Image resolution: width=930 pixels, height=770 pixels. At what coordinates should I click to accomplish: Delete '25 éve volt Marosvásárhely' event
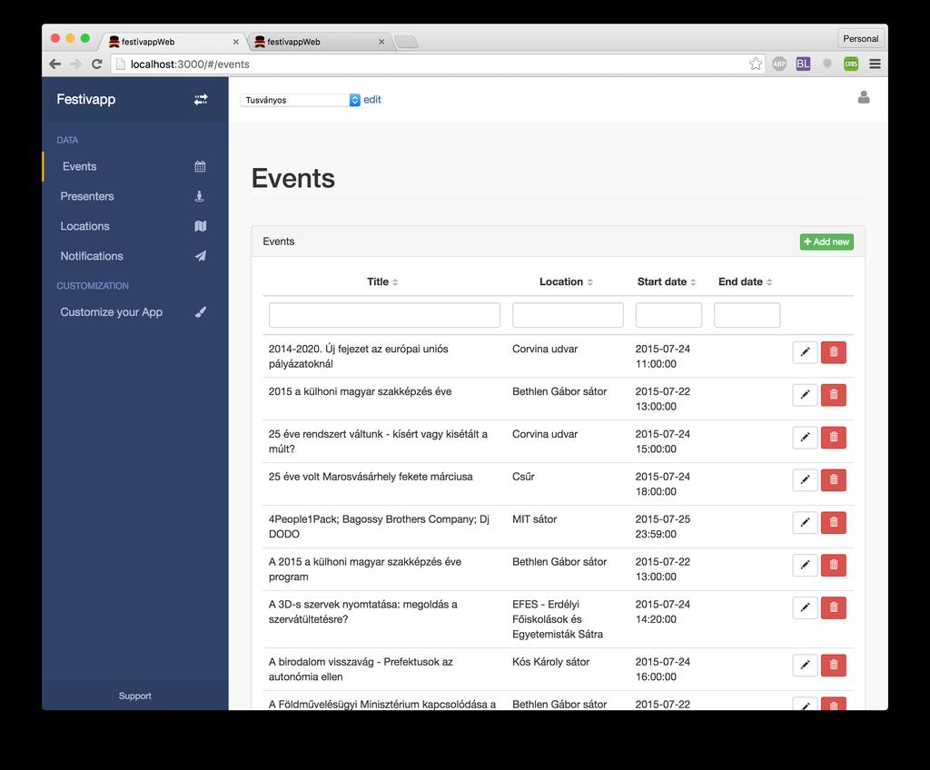(834, 480)
